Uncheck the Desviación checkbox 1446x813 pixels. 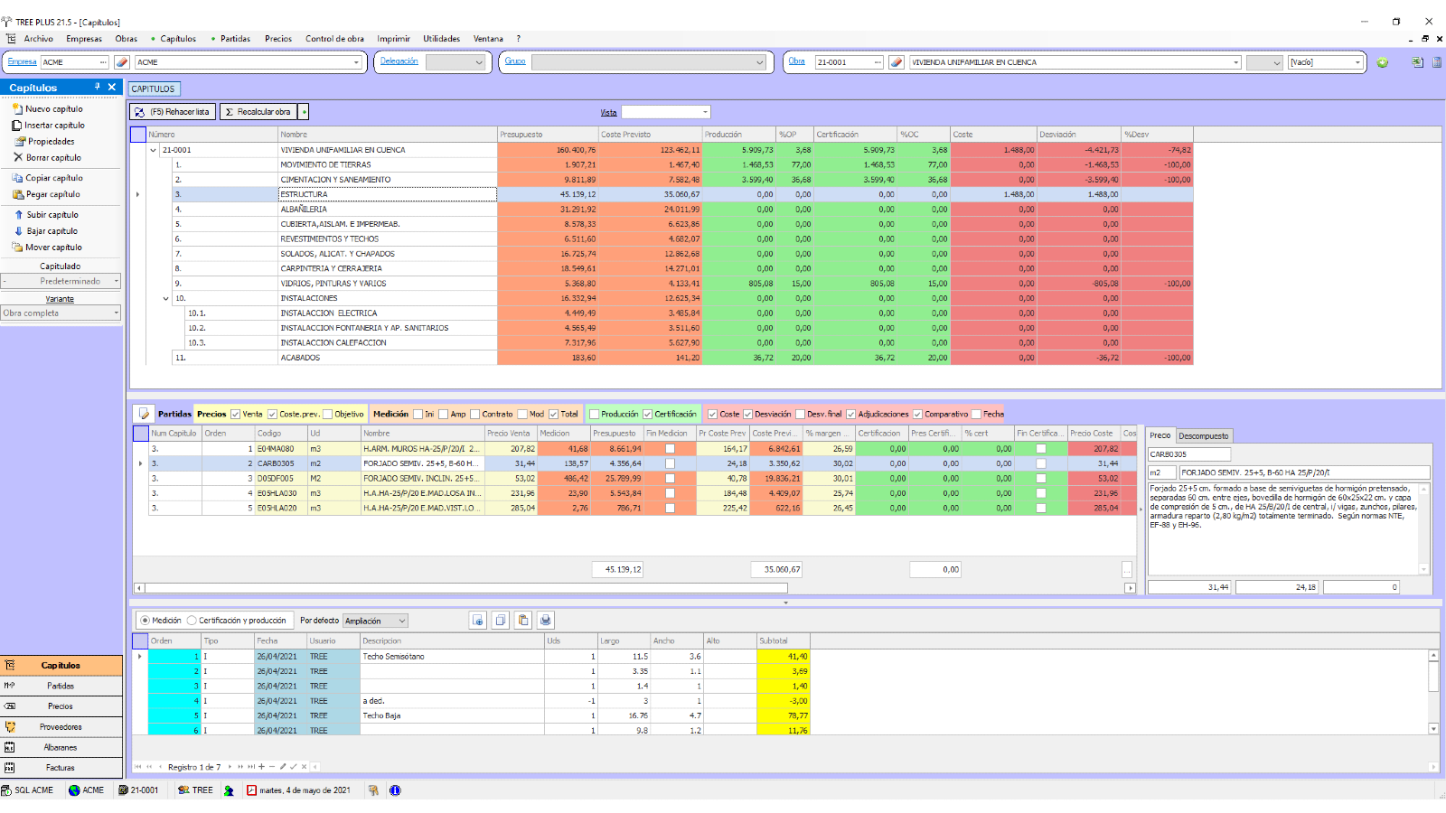[747, 415]
